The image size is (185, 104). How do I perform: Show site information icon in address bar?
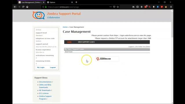[43, 7]
